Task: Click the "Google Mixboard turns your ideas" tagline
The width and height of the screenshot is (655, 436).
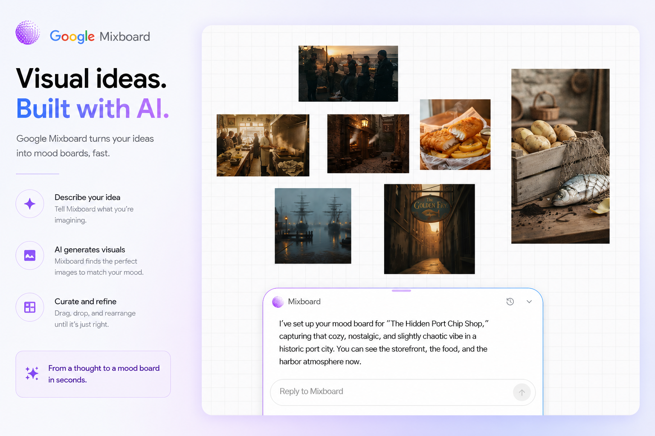Action: (x=85, y=146)
